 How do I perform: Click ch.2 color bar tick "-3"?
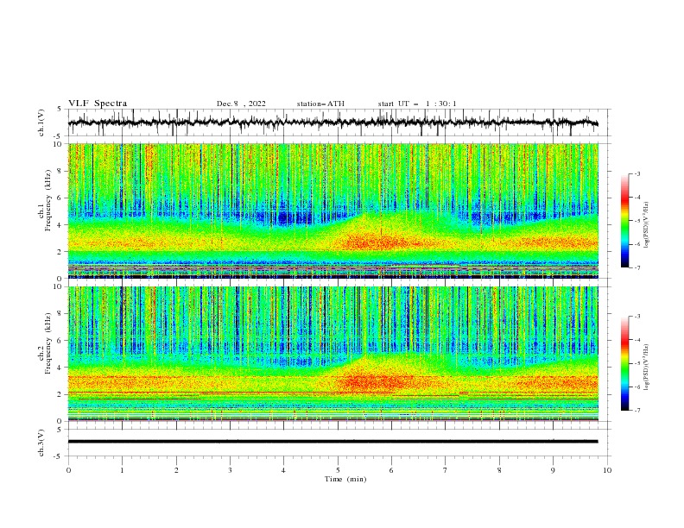[x=637, y=317]
